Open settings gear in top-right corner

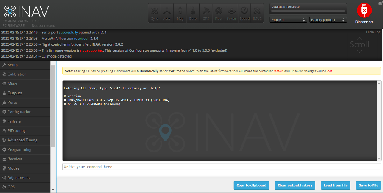(x=380, y=3)
